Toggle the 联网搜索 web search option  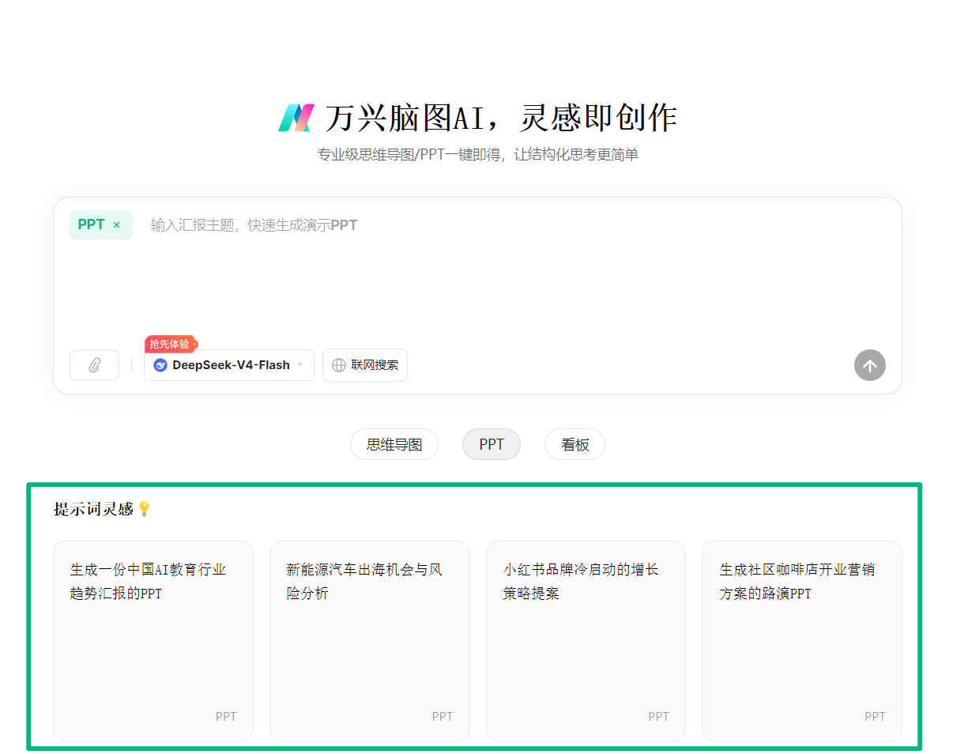click(365, 365)
